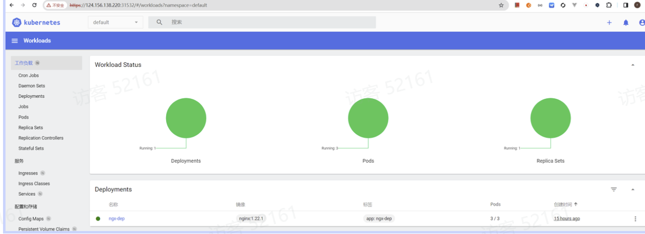This screenshot has width=645, height=234.
Task: Click the browser back arrow
Action: (x=12, y=5)
